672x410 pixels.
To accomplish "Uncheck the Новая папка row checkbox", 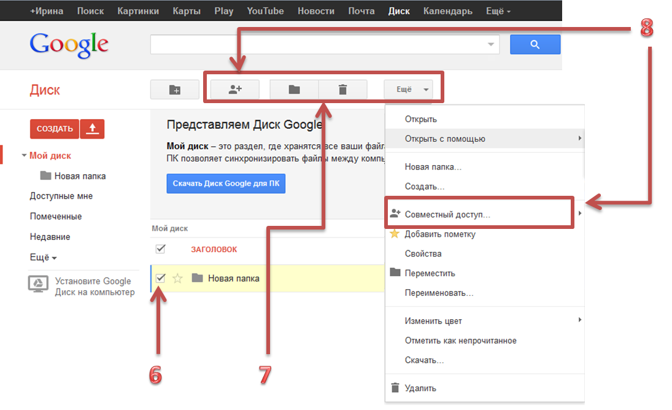I will [160, 278].
